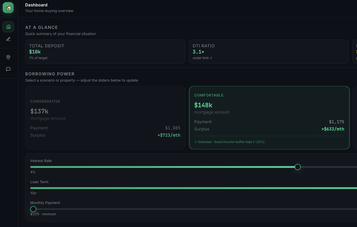This screenshot has width=357, height=227.
Task: Select the Comfortable borrowing scenario card
Action: (269, 118)
